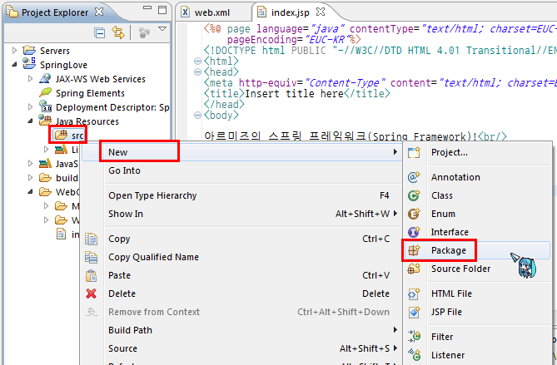The height and width of the screenshot is (365, 557).
Task: Maximize the Project Explorer panel
Action: 162,10
